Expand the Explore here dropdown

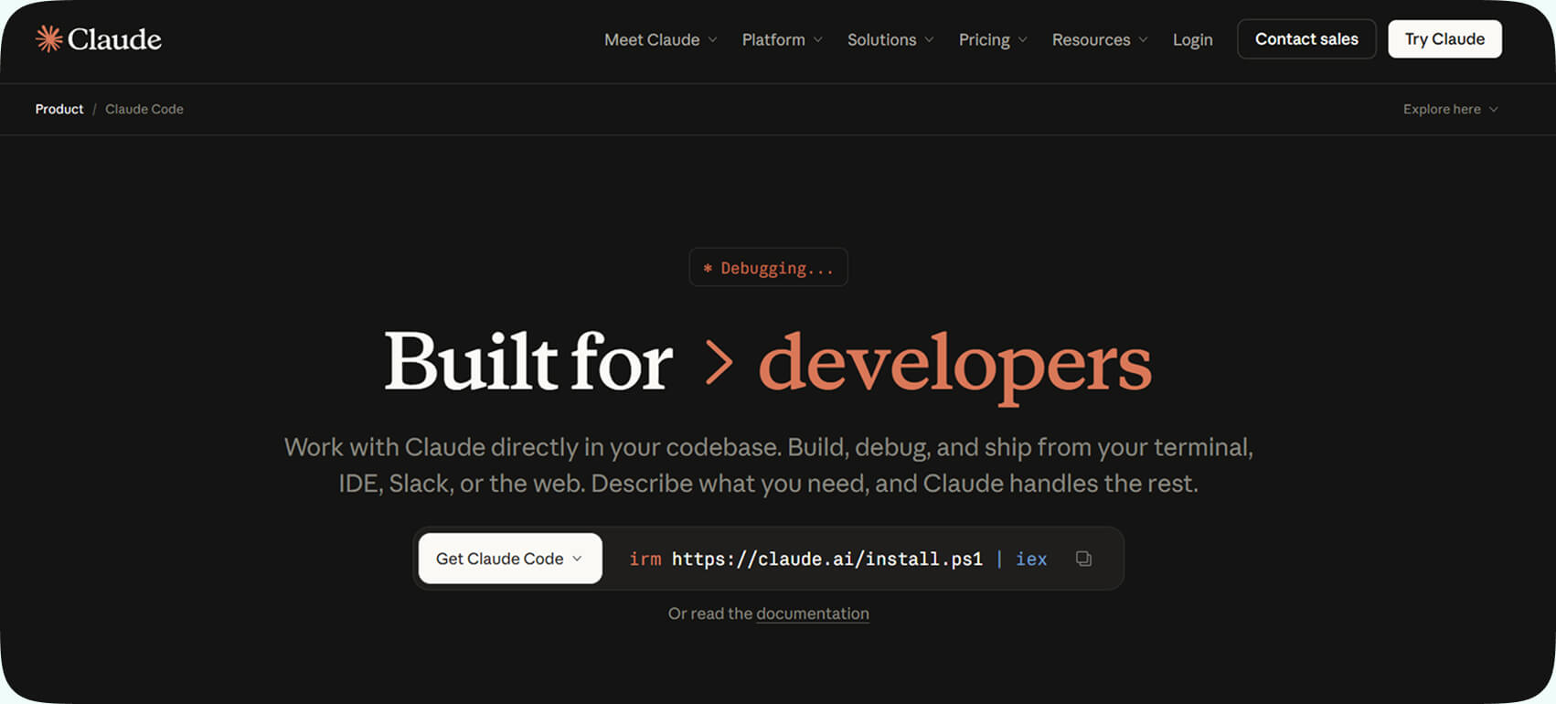(1451, 109)
